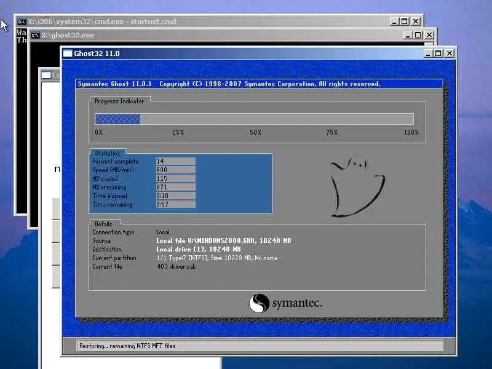Minimize the X:\ghost32.exe console window
The image size is (492, 369).
tap(407, 35)
